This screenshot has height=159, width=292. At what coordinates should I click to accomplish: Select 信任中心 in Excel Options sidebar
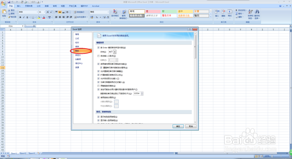click(79, 63)
